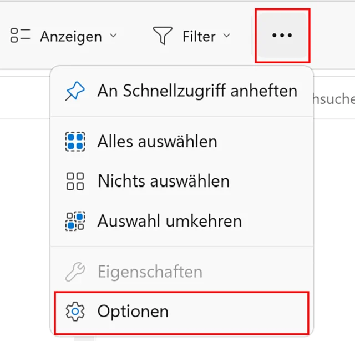Click the Optionen gear icon
The height and width of the screenshot is (341, 355).
point(75,311)
